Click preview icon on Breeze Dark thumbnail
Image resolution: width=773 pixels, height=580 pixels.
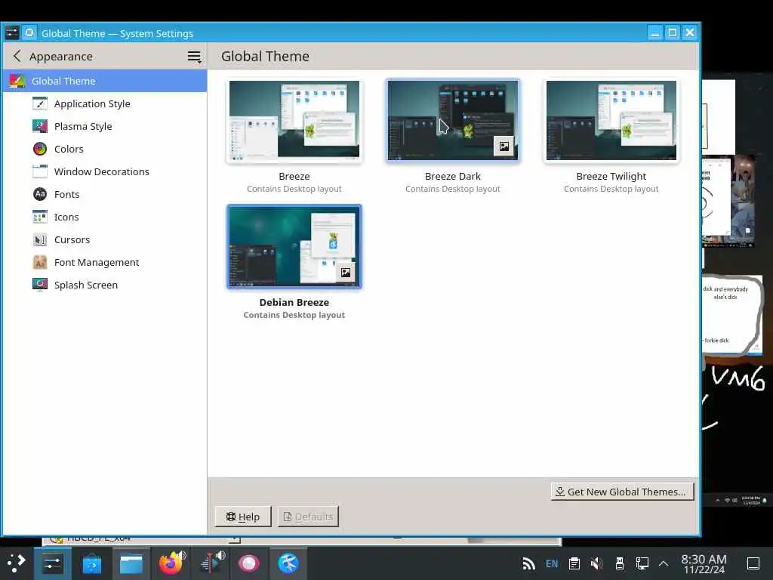tap(504, 146)
